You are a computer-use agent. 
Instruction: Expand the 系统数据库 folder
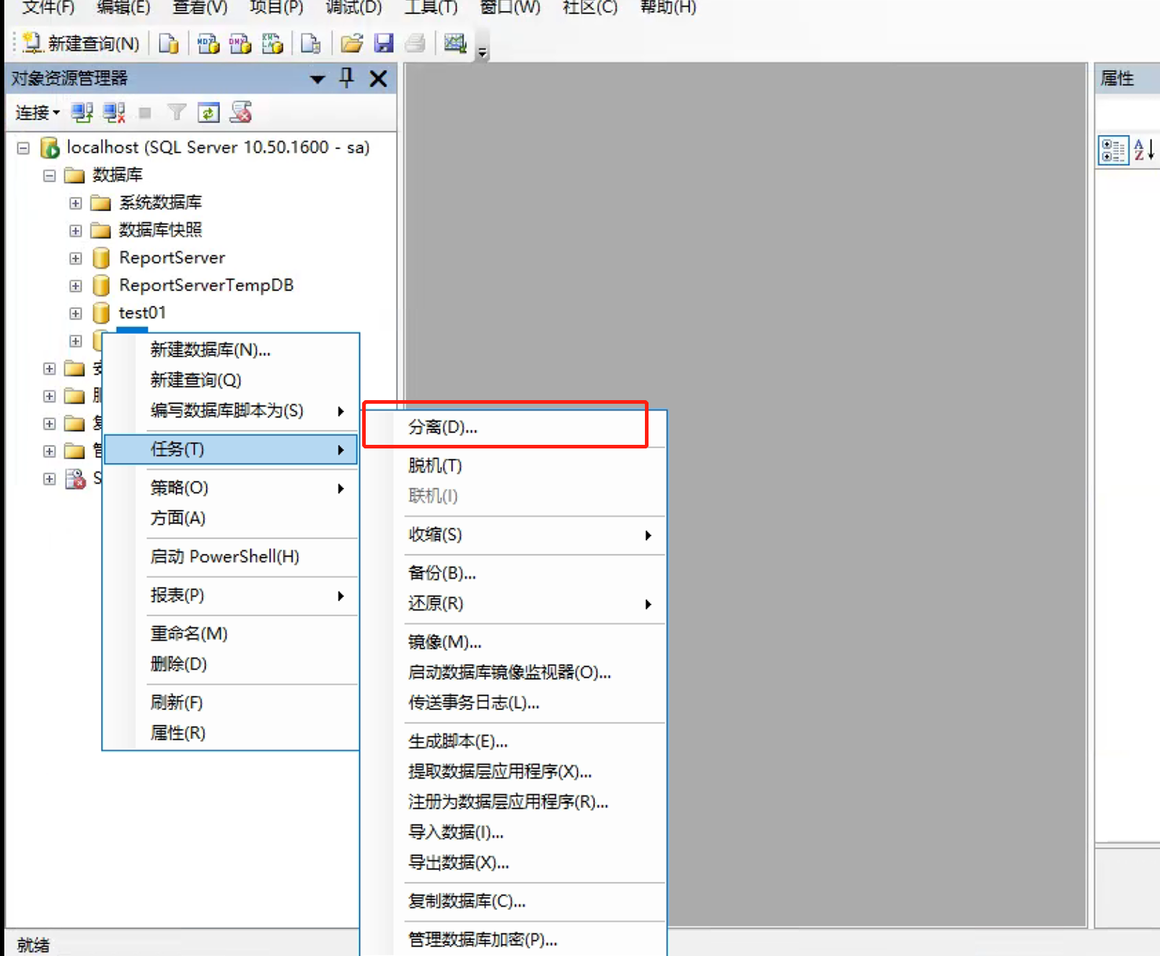[x=76, y=203]
